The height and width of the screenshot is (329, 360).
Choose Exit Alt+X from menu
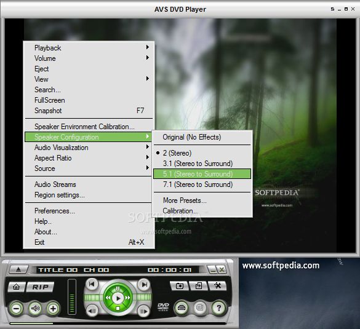pyautogui.click(x=89, y=242)
